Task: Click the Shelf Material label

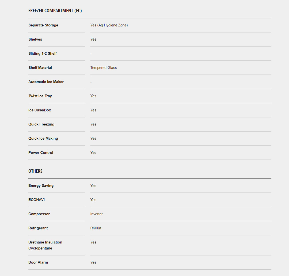Action: tap(40, 68)
